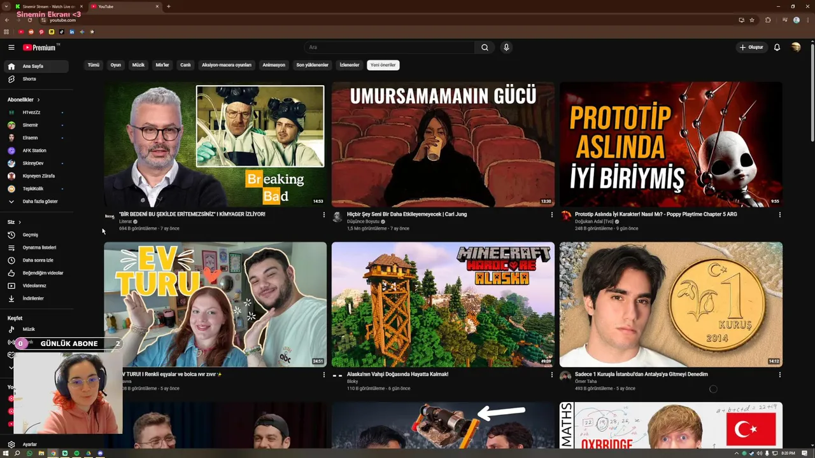The image size is (815, 458).
Task: Select the Son yüklenenler chip
Action: [312, 65]
